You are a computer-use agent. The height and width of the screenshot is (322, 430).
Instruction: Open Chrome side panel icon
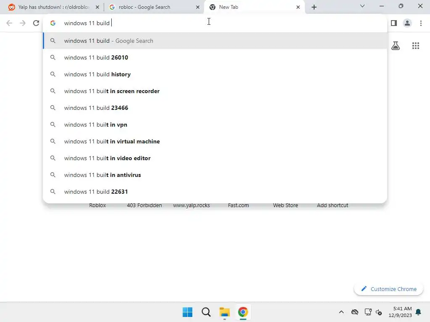pos(394,23)
